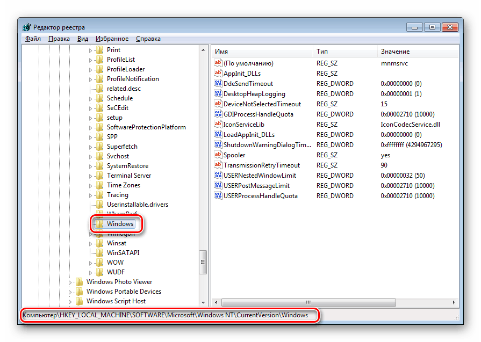Click the string icon of DeviceNotSelectedTimeout
Image resolution: width=481 pixels, height=342 pixels.
coord(218,104)
